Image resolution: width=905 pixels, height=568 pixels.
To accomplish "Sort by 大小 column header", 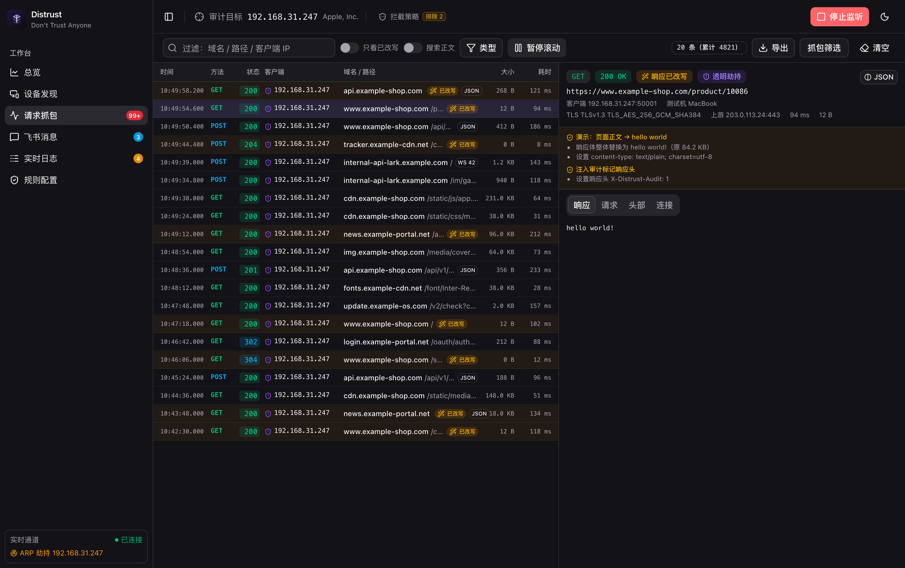I will pos(507,72).
